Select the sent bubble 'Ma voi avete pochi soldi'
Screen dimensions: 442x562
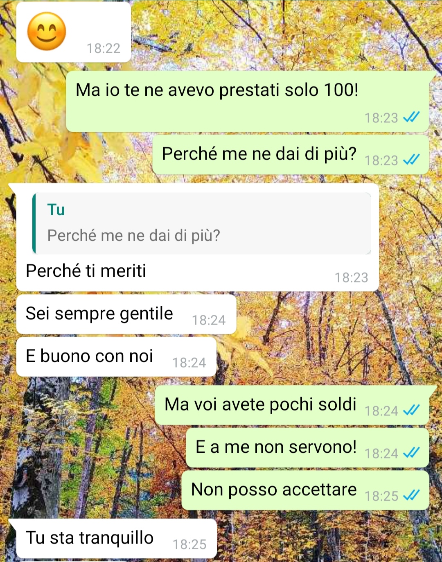[x=292, y=405]
